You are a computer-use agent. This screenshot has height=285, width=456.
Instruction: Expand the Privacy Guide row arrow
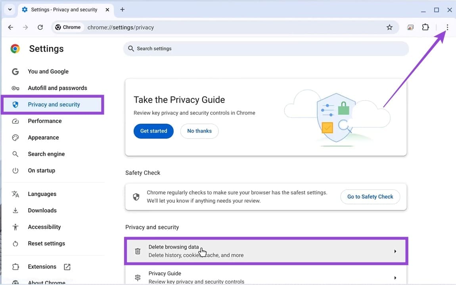point(395,277)
